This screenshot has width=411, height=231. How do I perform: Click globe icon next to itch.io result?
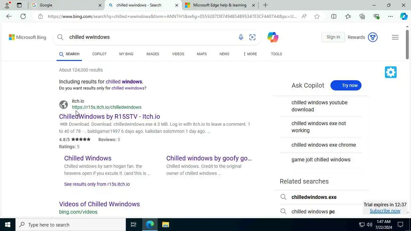pyautogui.click(x=64, y=104)
